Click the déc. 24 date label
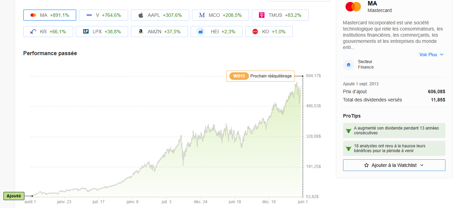The height and width of the screenshot is (208, 453). 201,202
